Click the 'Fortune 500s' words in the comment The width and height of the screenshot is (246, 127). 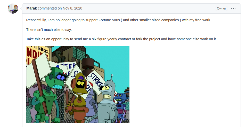tap(109, 20)
